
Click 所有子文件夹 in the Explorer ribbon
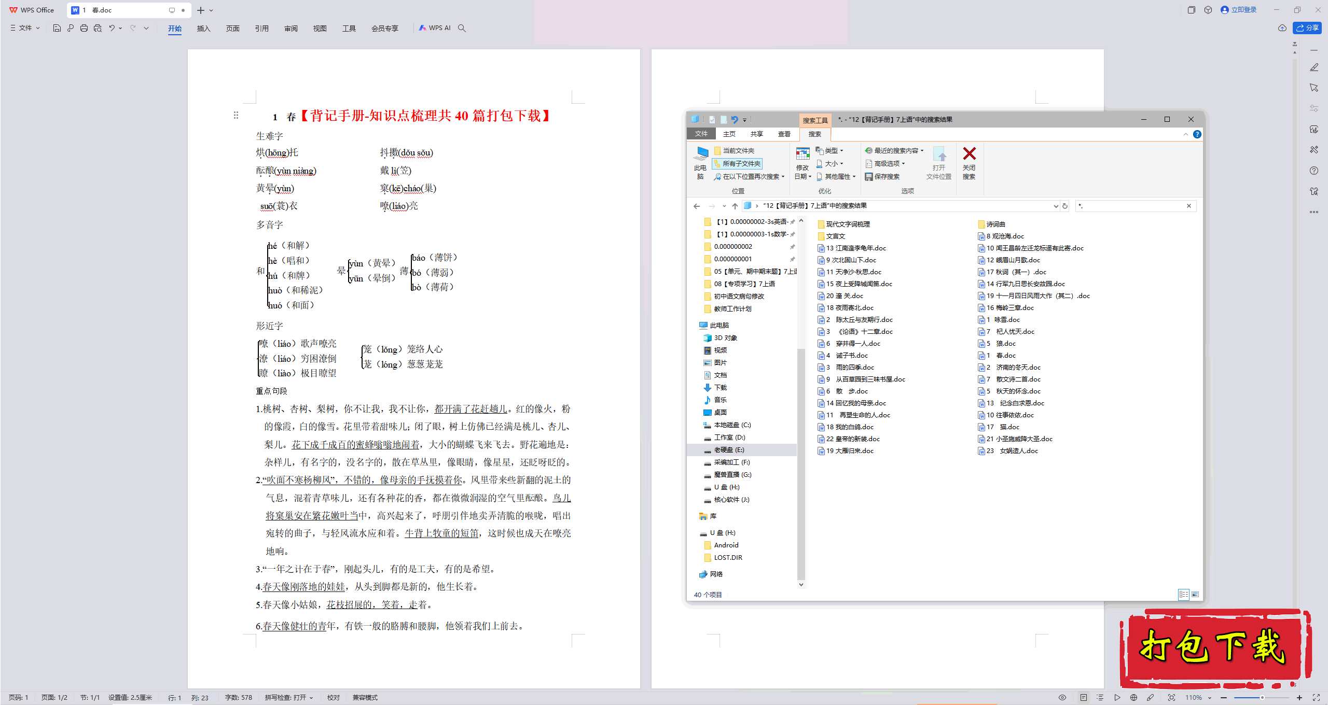[737, 163]
